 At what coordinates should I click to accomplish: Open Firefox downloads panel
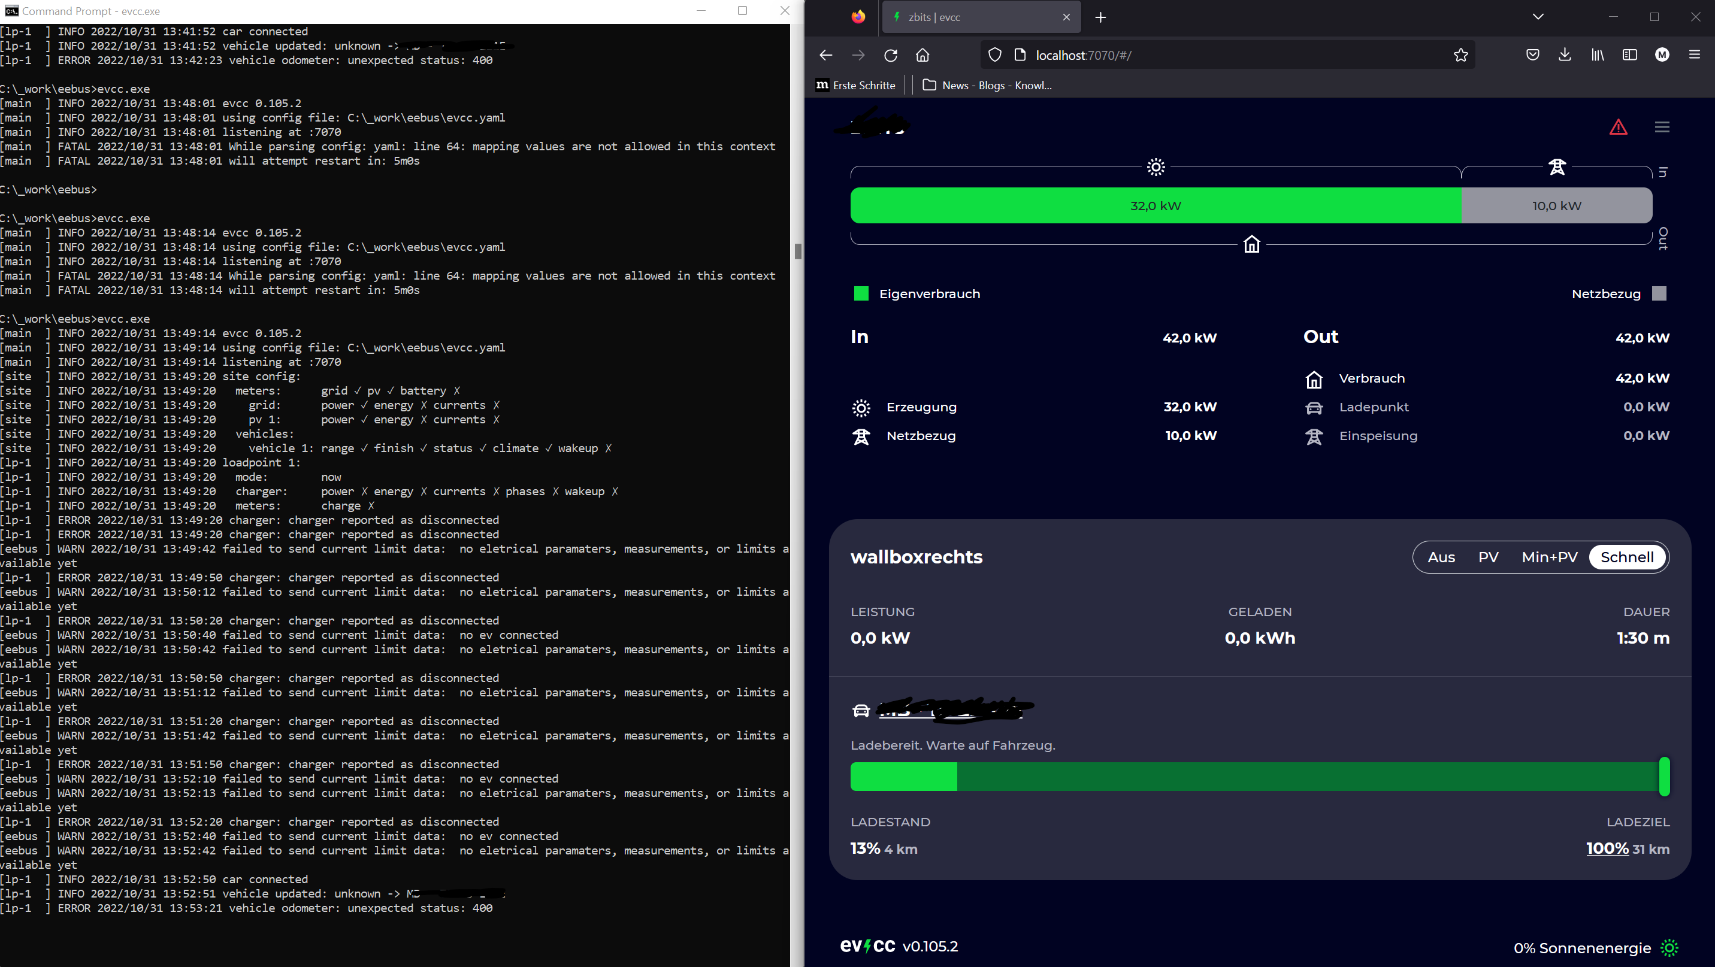(x=1565, y=54)
